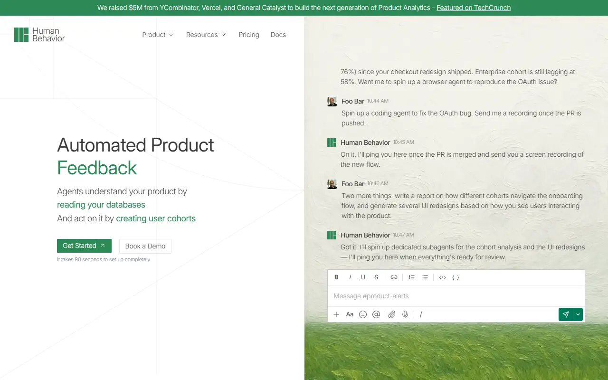Click Foo Bar's avatar at 10:44 AM
This screenshot has width=608, height=380.
pyautogui.click(x=332, y=101)
